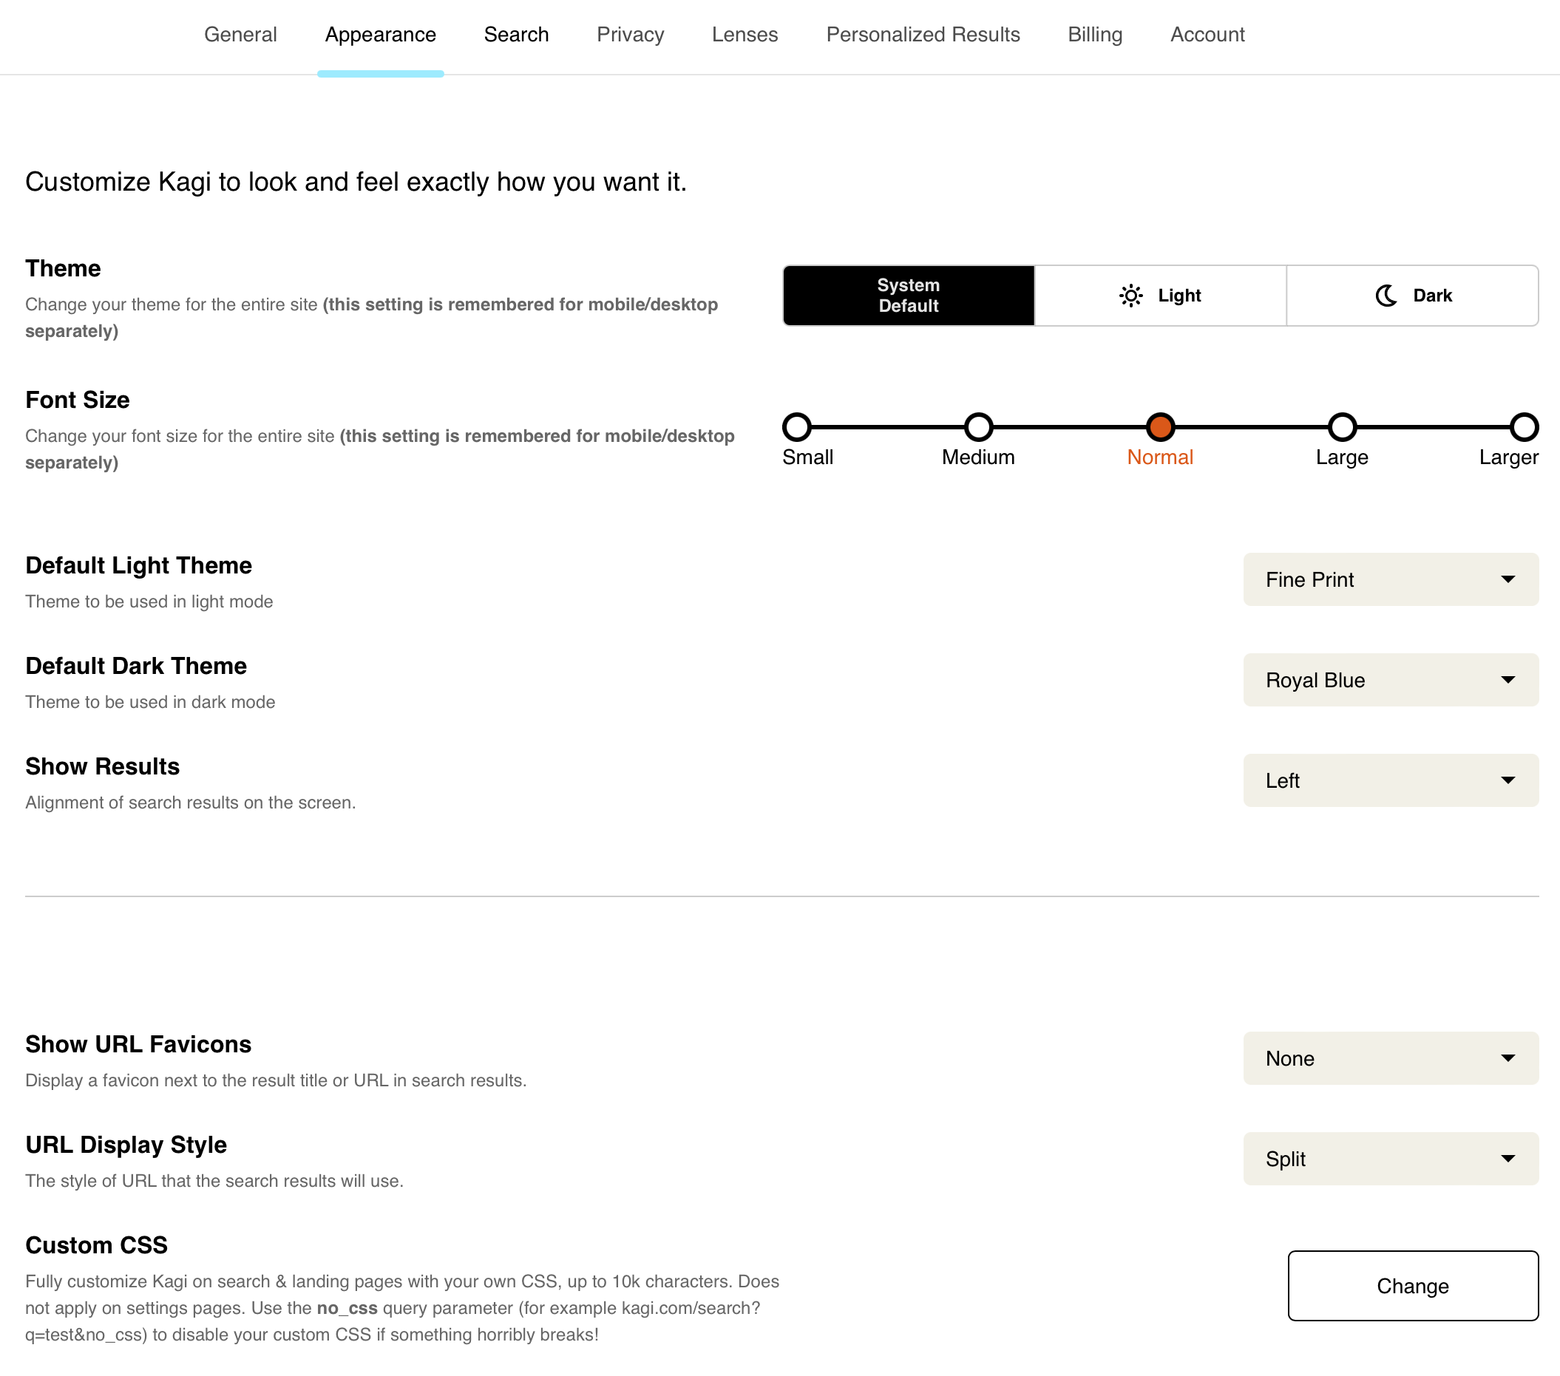The width and height of the screenshot is (1560, 1376).
Task: Open the Default Light Theme dropdown showing Fine Print
Action: pyautogui.click(x=1390, y=579)
